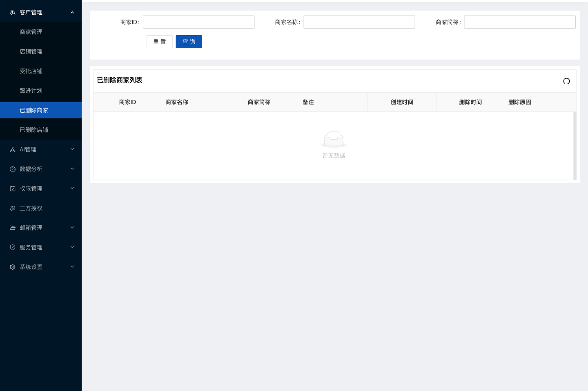Focus the 商家简称 input field

(x=520, y=22)
